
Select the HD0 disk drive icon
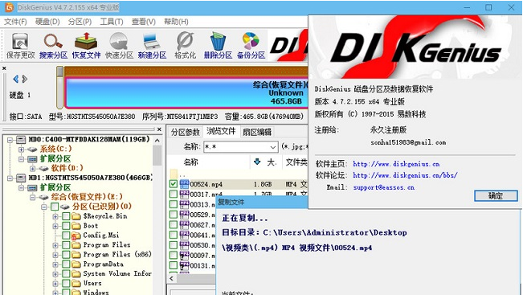[21, 140]
